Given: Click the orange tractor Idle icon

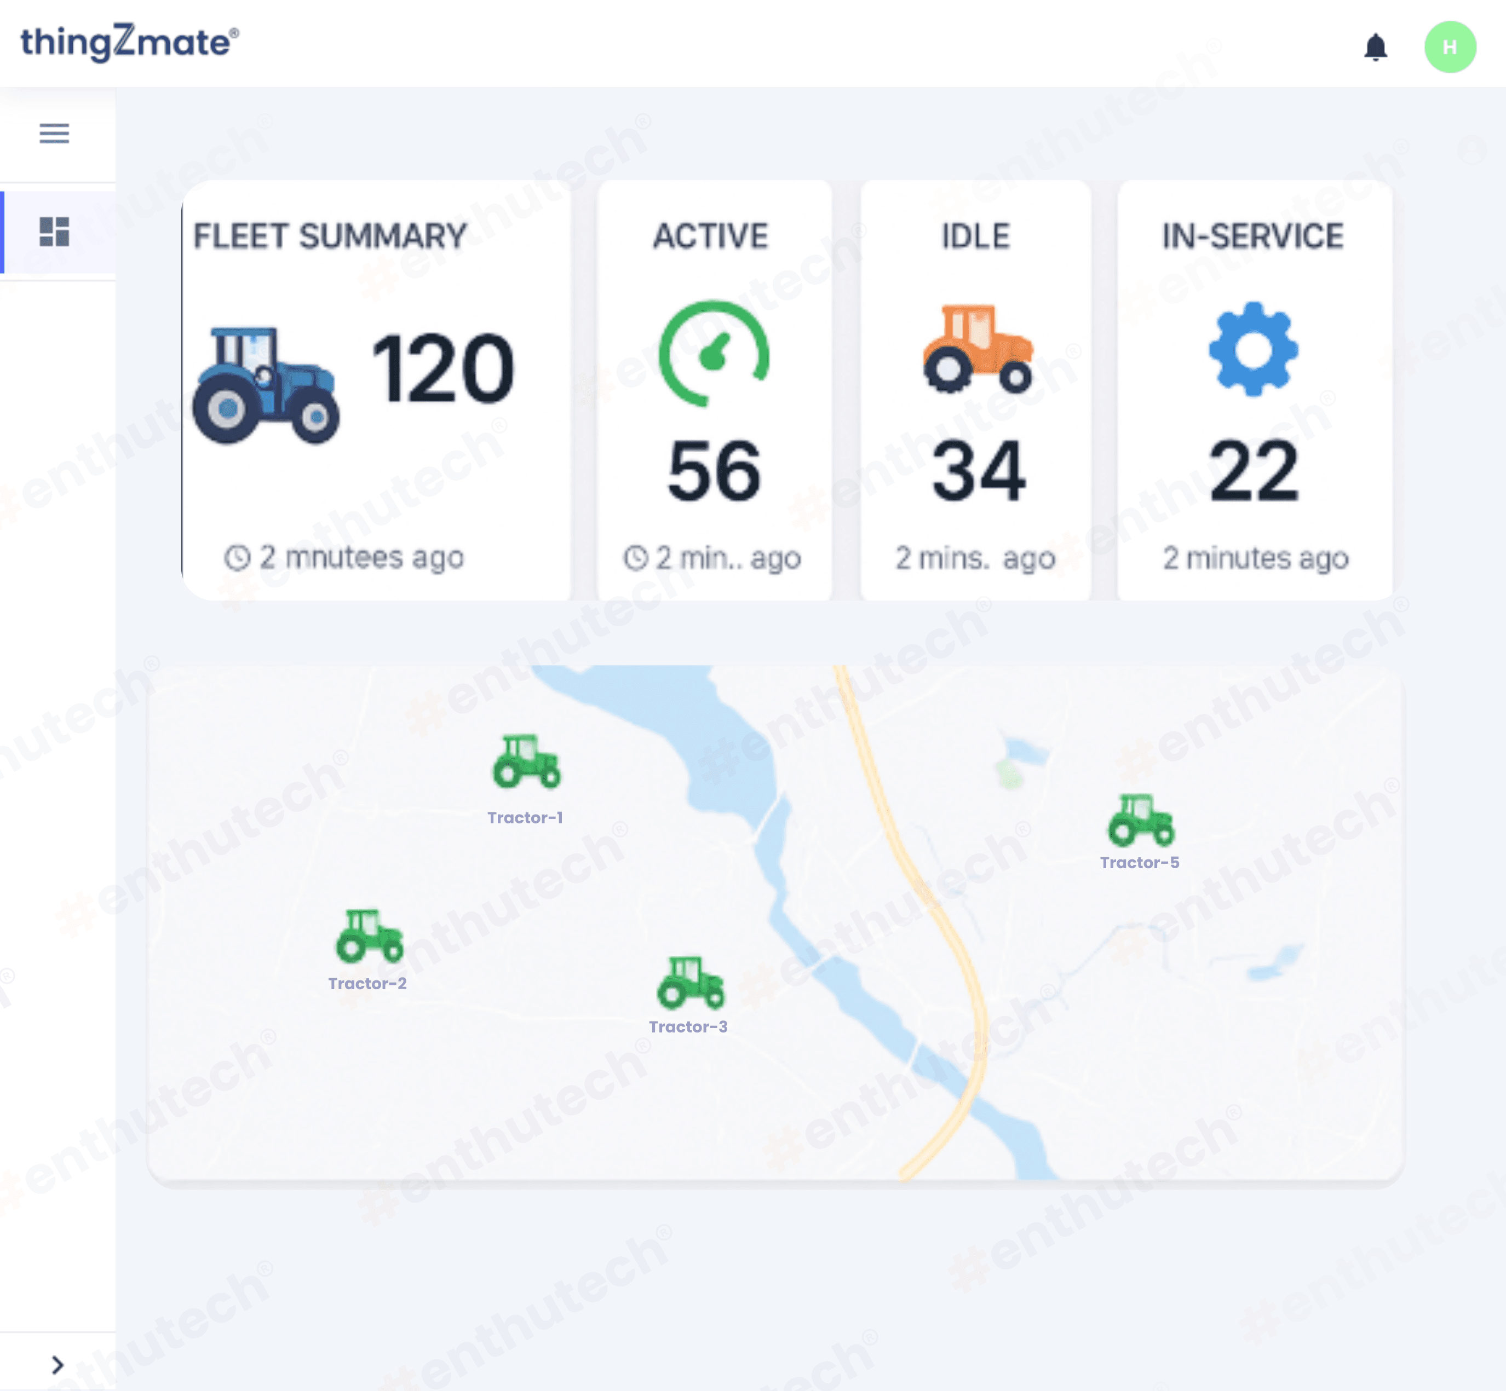Looking at the screenshot, I should pyautogui.click(x=976, y=348).
